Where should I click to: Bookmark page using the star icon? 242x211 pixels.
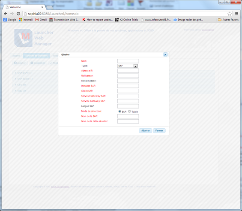pos(230,14)
